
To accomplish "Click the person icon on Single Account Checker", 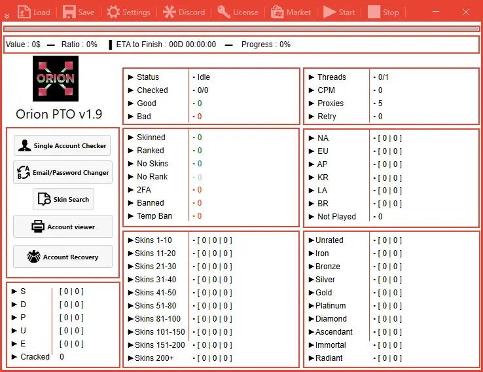I will (x=25, y=145).
